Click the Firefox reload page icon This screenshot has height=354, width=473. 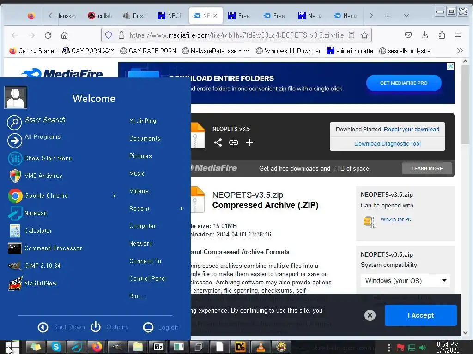pyautogui.click(x=48, y=35)
